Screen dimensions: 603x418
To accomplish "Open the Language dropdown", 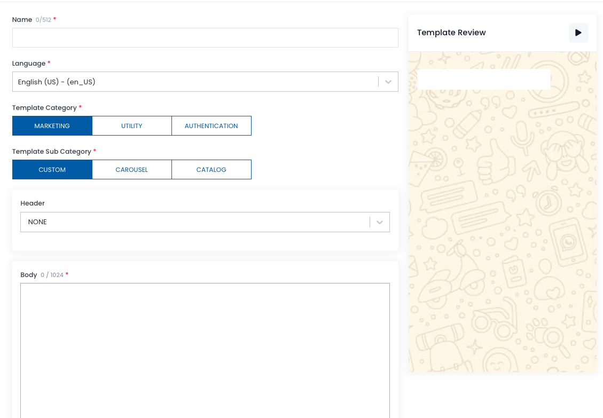I will pos(205,82).
